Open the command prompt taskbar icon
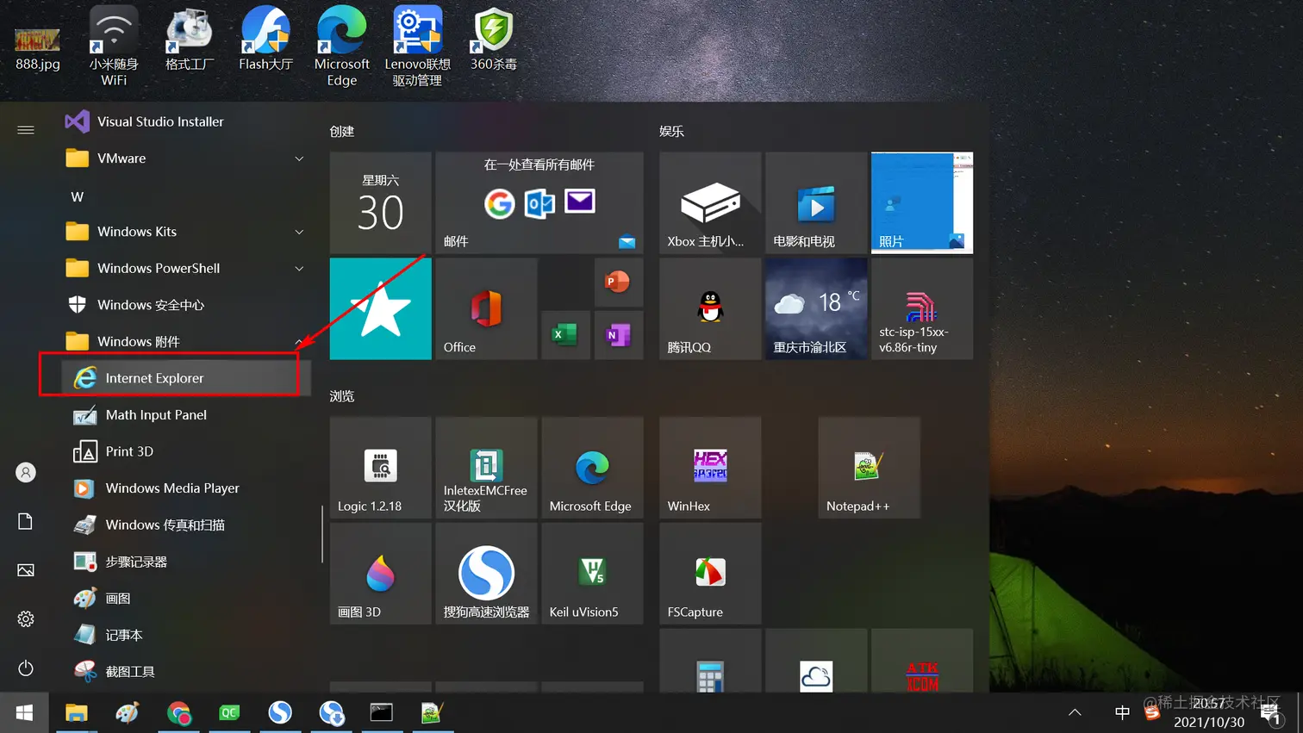Image resolution: width=1303 pixels, height=733 pixels. pos(382,713)
